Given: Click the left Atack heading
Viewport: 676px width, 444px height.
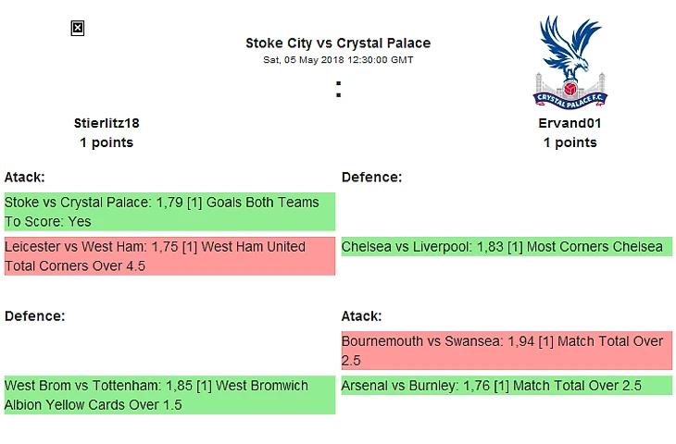Looking at the screenshot, I should coord(25,177).
